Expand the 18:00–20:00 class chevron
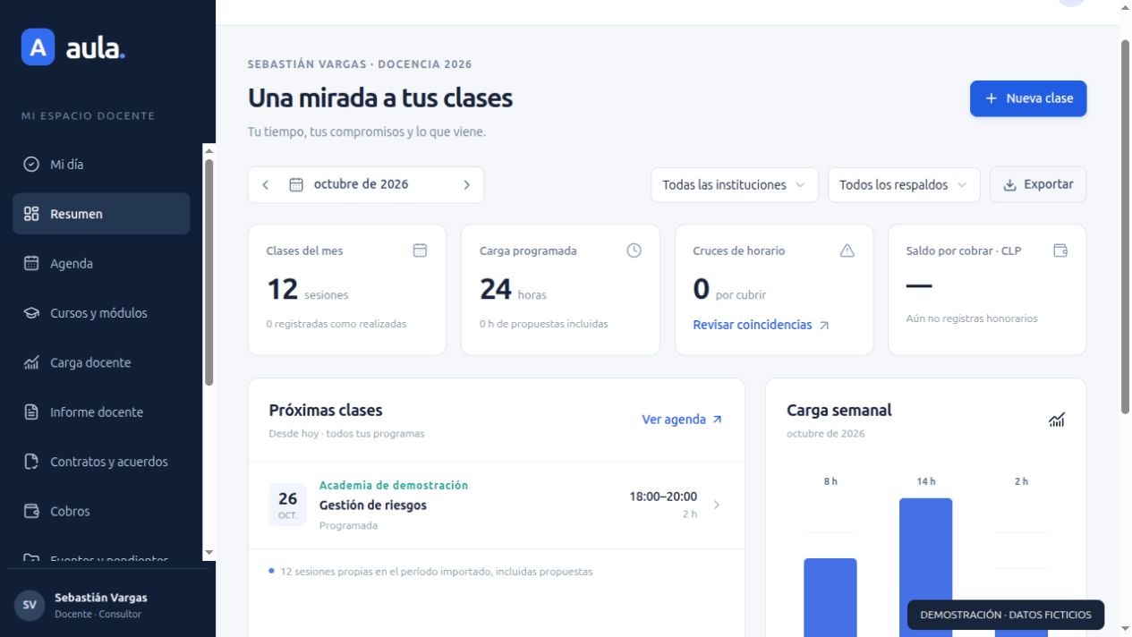 tap(716, 505)
